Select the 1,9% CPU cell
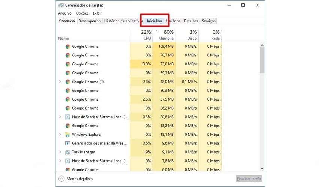Screen dimensions: 319x187 click(141, 152)
